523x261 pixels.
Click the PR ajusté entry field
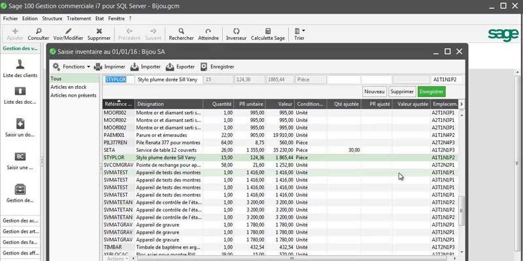coord(377,80)
